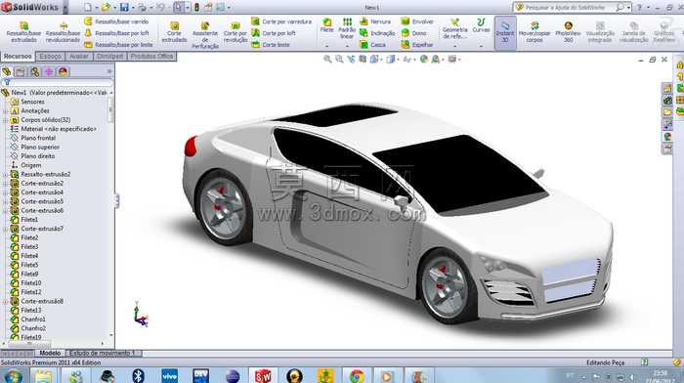Click the New document icon
The height and width of the screenshot is (383, 684).
(x=88, y=8)
